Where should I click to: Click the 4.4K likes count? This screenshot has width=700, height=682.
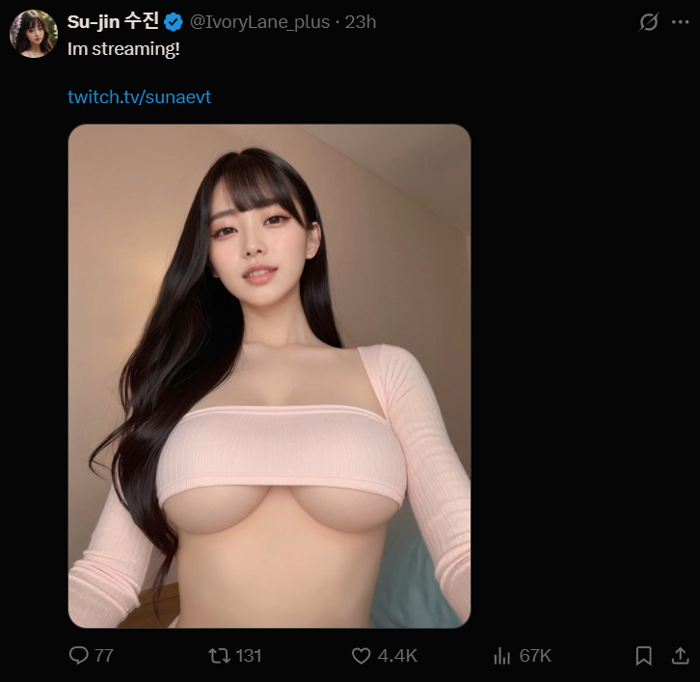coord(397,656)
